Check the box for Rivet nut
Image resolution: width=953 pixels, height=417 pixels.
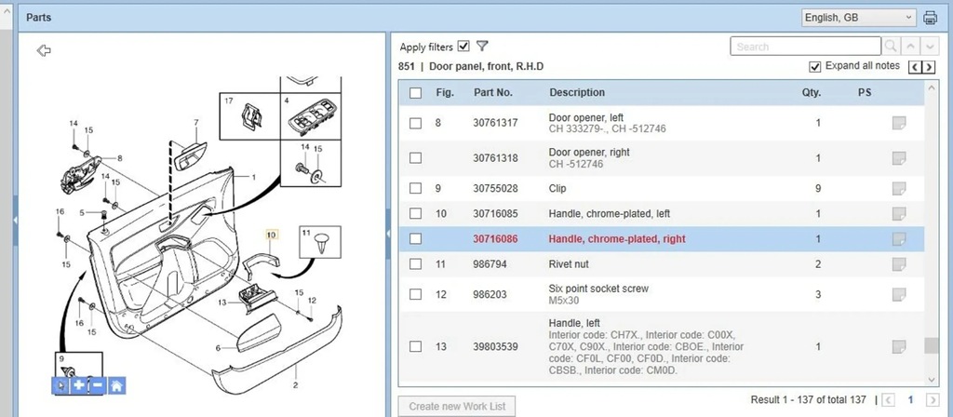tap(415, 263)
